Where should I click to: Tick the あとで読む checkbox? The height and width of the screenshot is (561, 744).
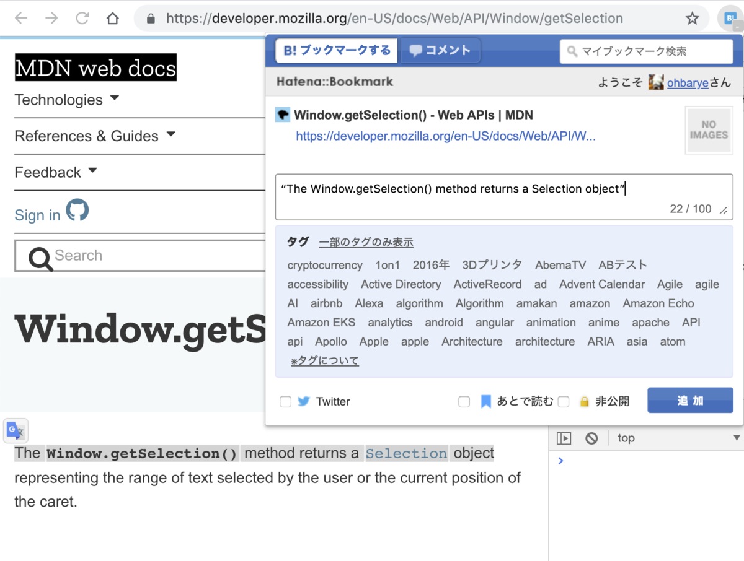(x=464, y=402)
